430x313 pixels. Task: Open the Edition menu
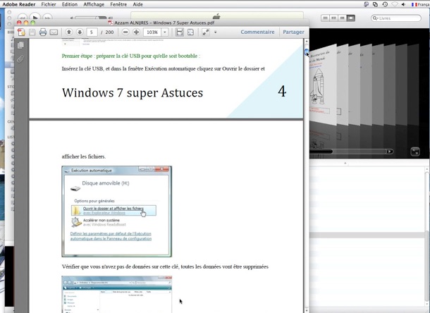[70, 4]
